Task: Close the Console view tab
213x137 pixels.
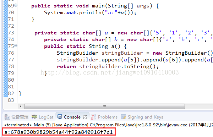Action: (x=85, y=117)
